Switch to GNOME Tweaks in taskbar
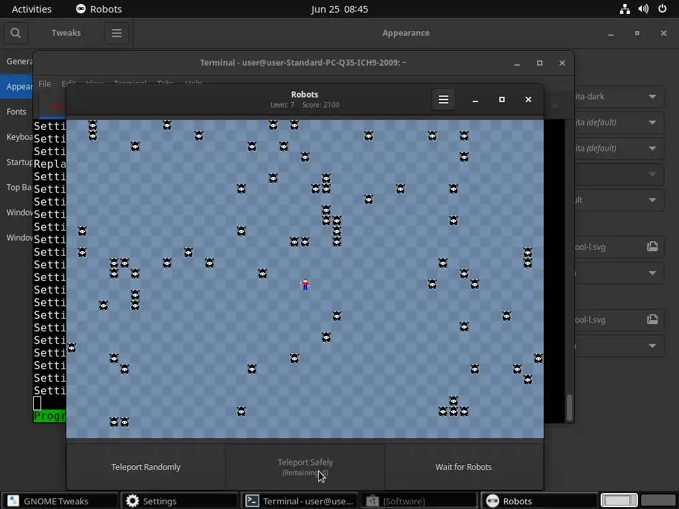The height and width of the screenshot is (509, 679). click(59, 501)
